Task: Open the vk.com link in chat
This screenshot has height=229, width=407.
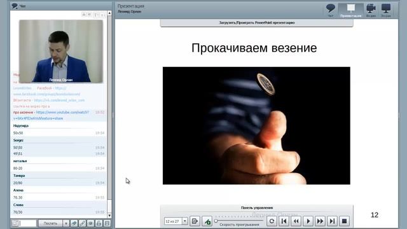Action: click(x=59, y=101)
